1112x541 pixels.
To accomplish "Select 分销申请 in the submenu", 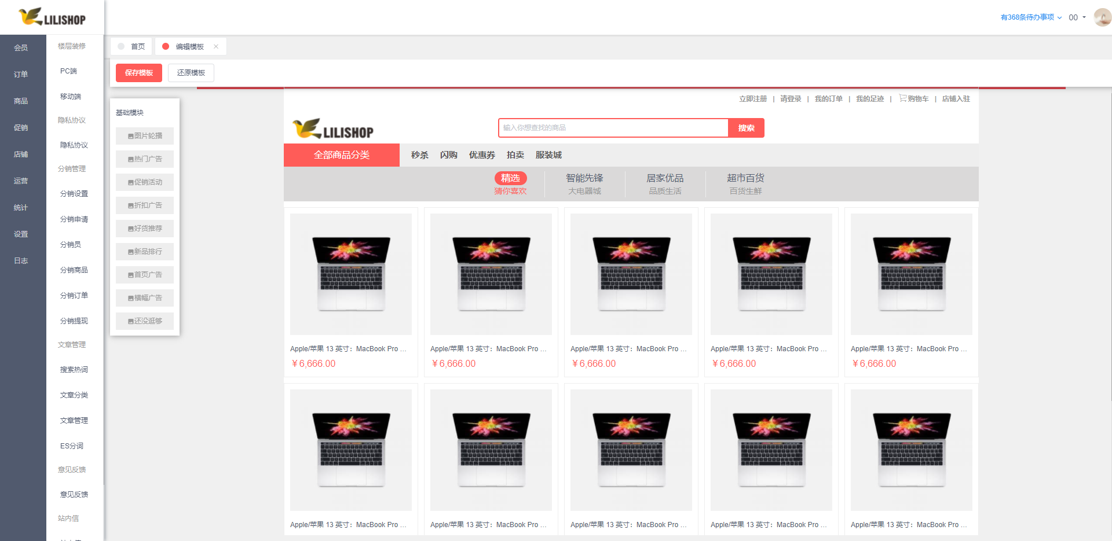I will [x=74, y=219].
